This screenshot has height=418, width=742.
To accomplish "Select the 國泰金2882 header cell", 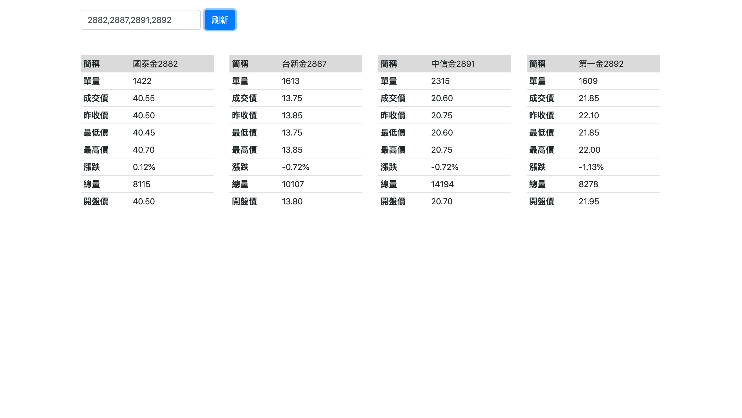I will click(x=155, y=64).
